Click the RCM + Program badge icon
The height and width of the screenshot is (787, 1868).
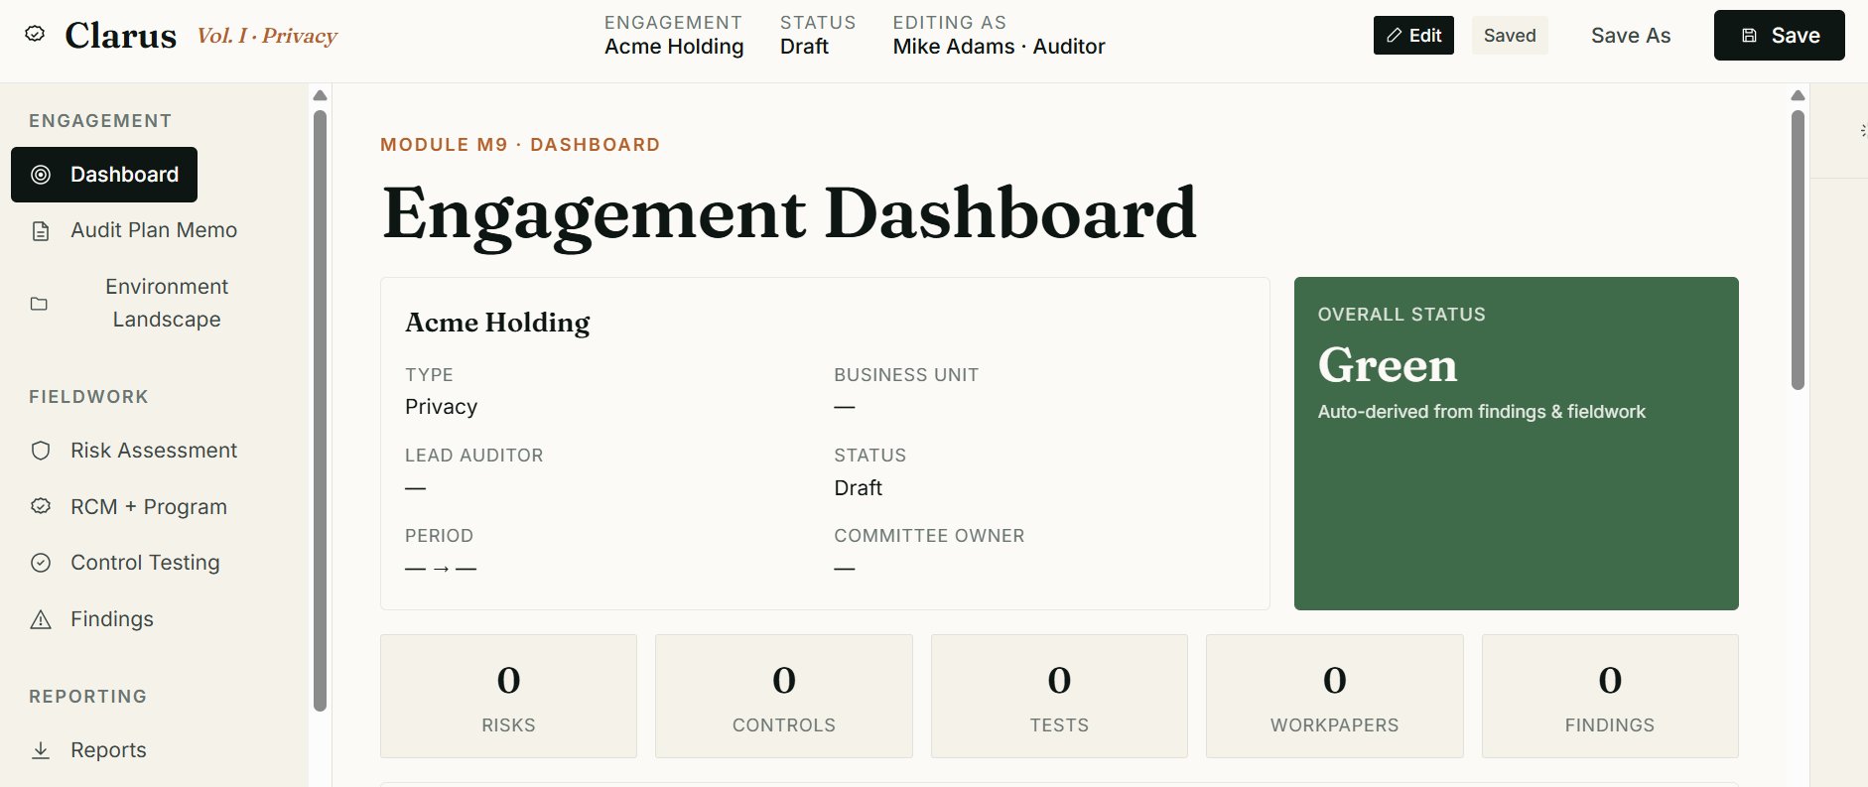coord(41,506)
